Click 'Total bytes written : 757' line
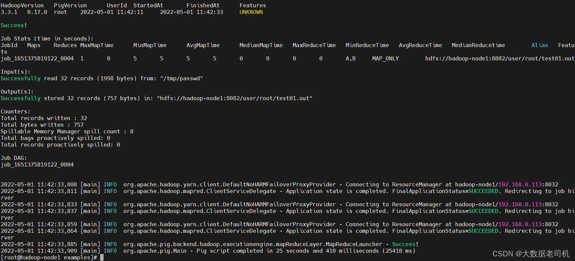The image size is (575, 261). [x=42, y=125]
